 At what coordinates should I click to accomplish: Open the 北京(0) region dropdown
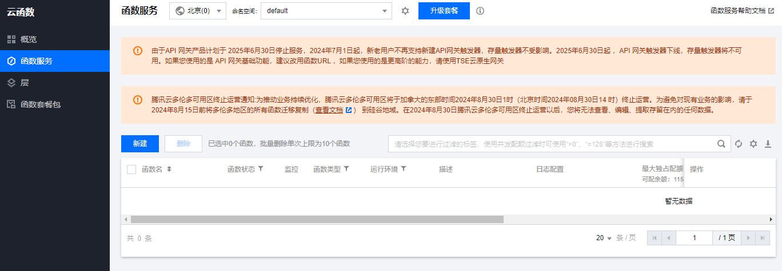click(x=198, y=11)
